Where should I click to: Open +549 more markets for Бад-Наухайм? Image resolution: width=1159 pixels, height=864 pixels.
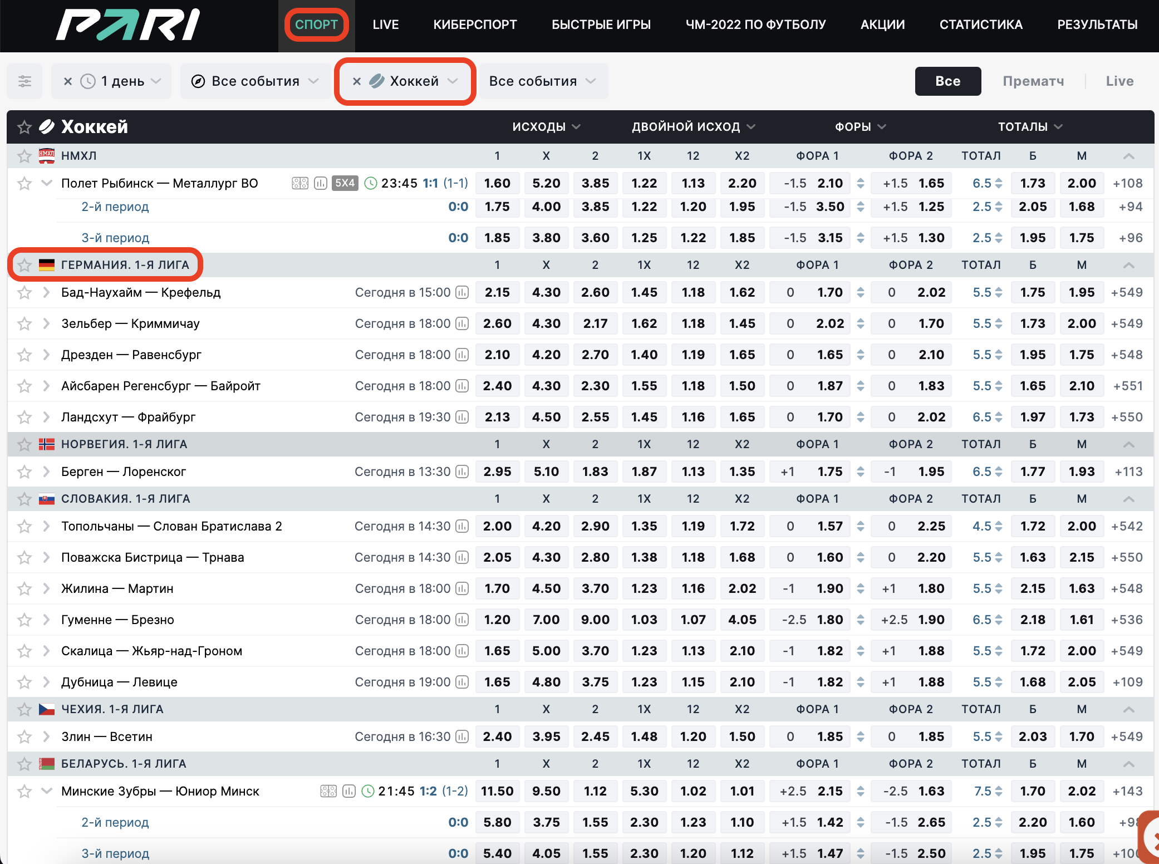coord(1127,292)
